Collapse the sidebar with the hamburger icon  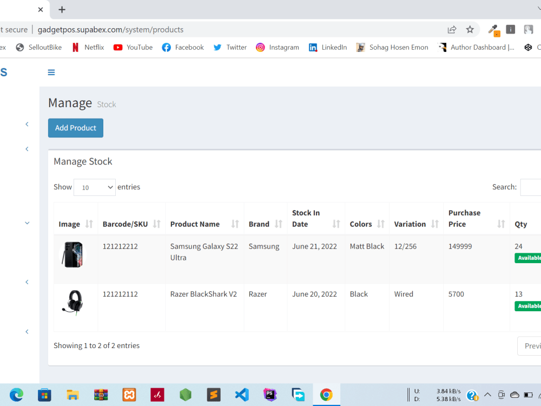click(51, 72)
